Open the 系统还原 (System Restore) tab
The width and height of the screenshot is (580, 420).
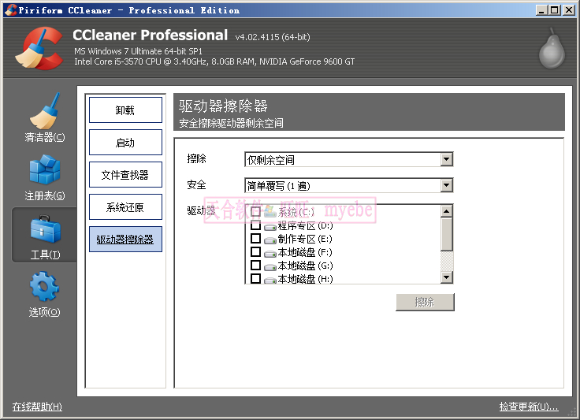pos(125,207)
